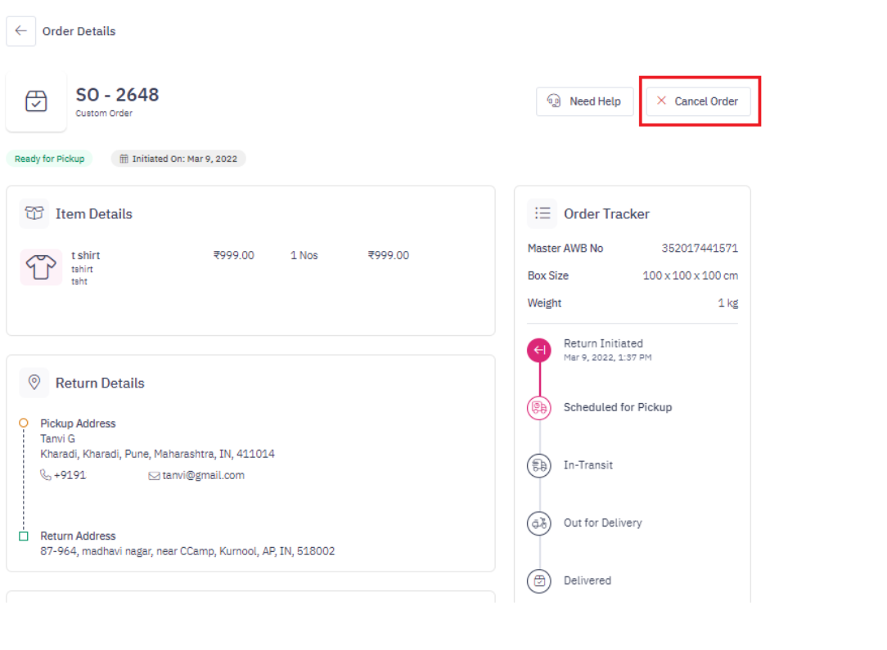Select the t shirt product thumbnail
Image resolution: width=887 pixels, height=650 pixels.
pyautogui.click(x=41, y=267)
